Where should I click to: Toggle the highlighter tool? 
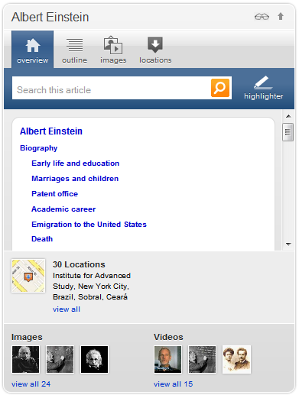point(264,88)
